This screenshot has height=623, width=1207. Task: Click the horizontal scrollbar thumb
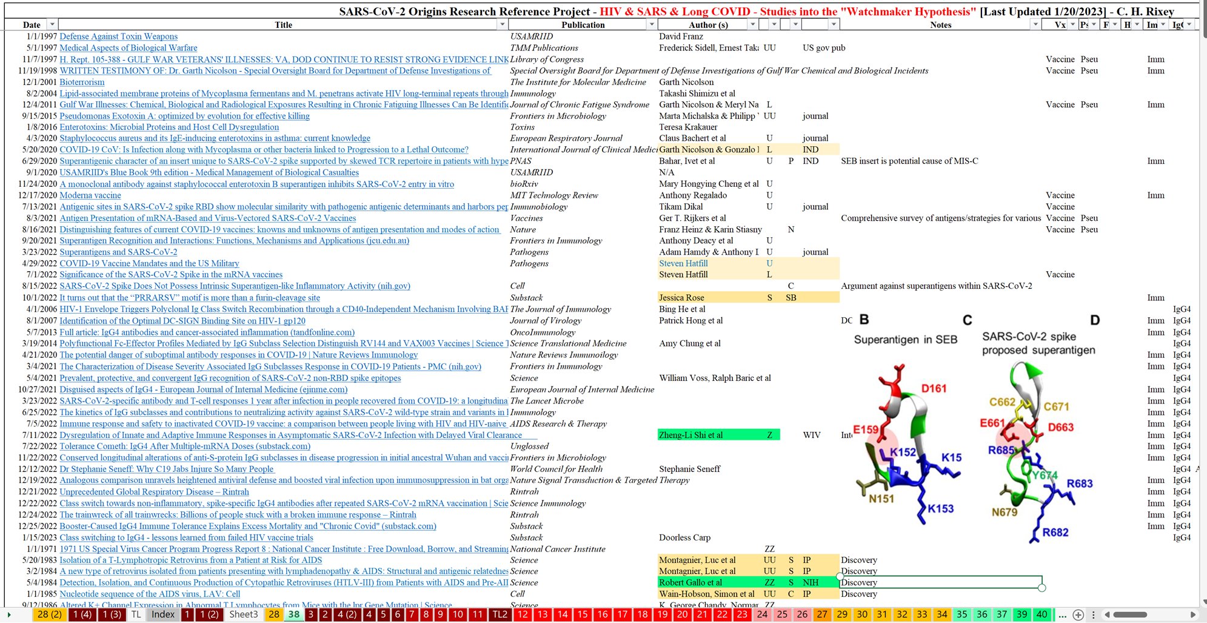click(x=1130, y=615)
